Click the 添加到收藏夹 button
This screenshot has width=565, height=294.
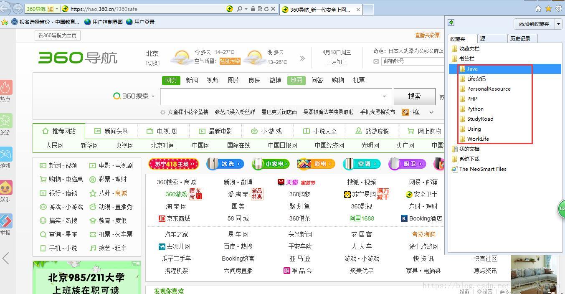click(x=534, y=24)
